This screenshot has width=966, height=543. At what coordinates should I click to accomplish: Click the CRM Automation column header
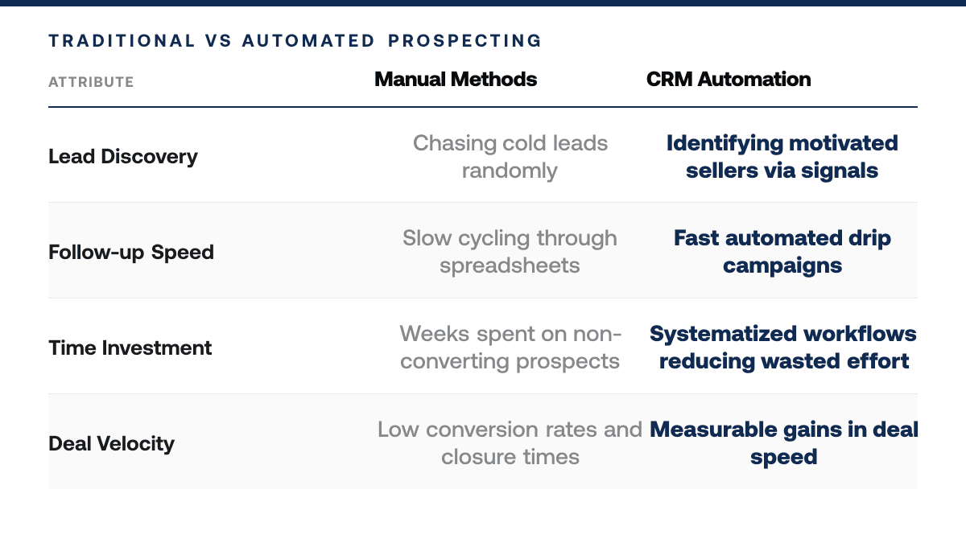point(729,79)
